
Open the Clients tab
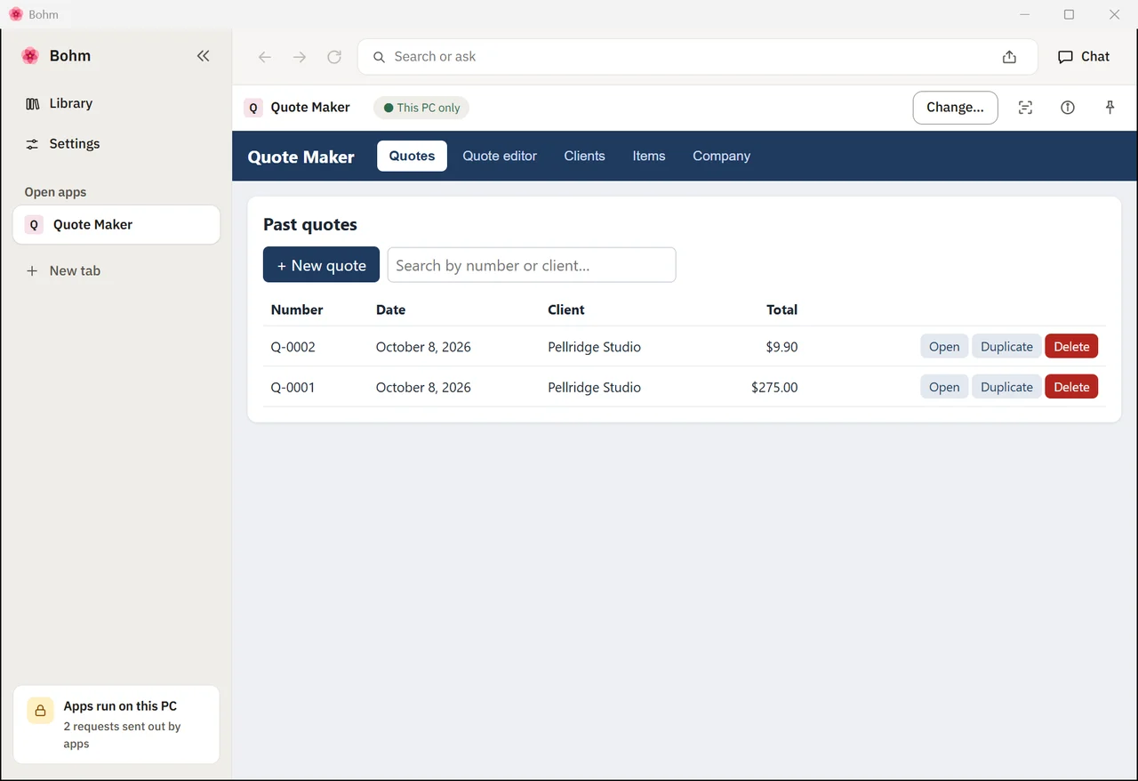coord(584,156)
